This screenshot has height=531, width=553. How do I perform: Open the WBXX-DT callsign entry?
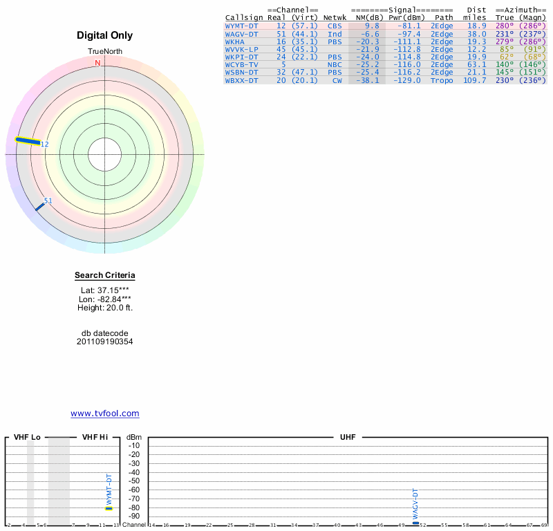pyautogui.click(x=241, y=81)
